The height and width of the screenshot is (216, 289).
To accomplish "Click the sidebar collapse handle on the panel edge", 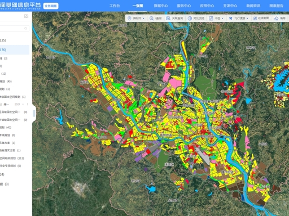I will pos(34,114).
